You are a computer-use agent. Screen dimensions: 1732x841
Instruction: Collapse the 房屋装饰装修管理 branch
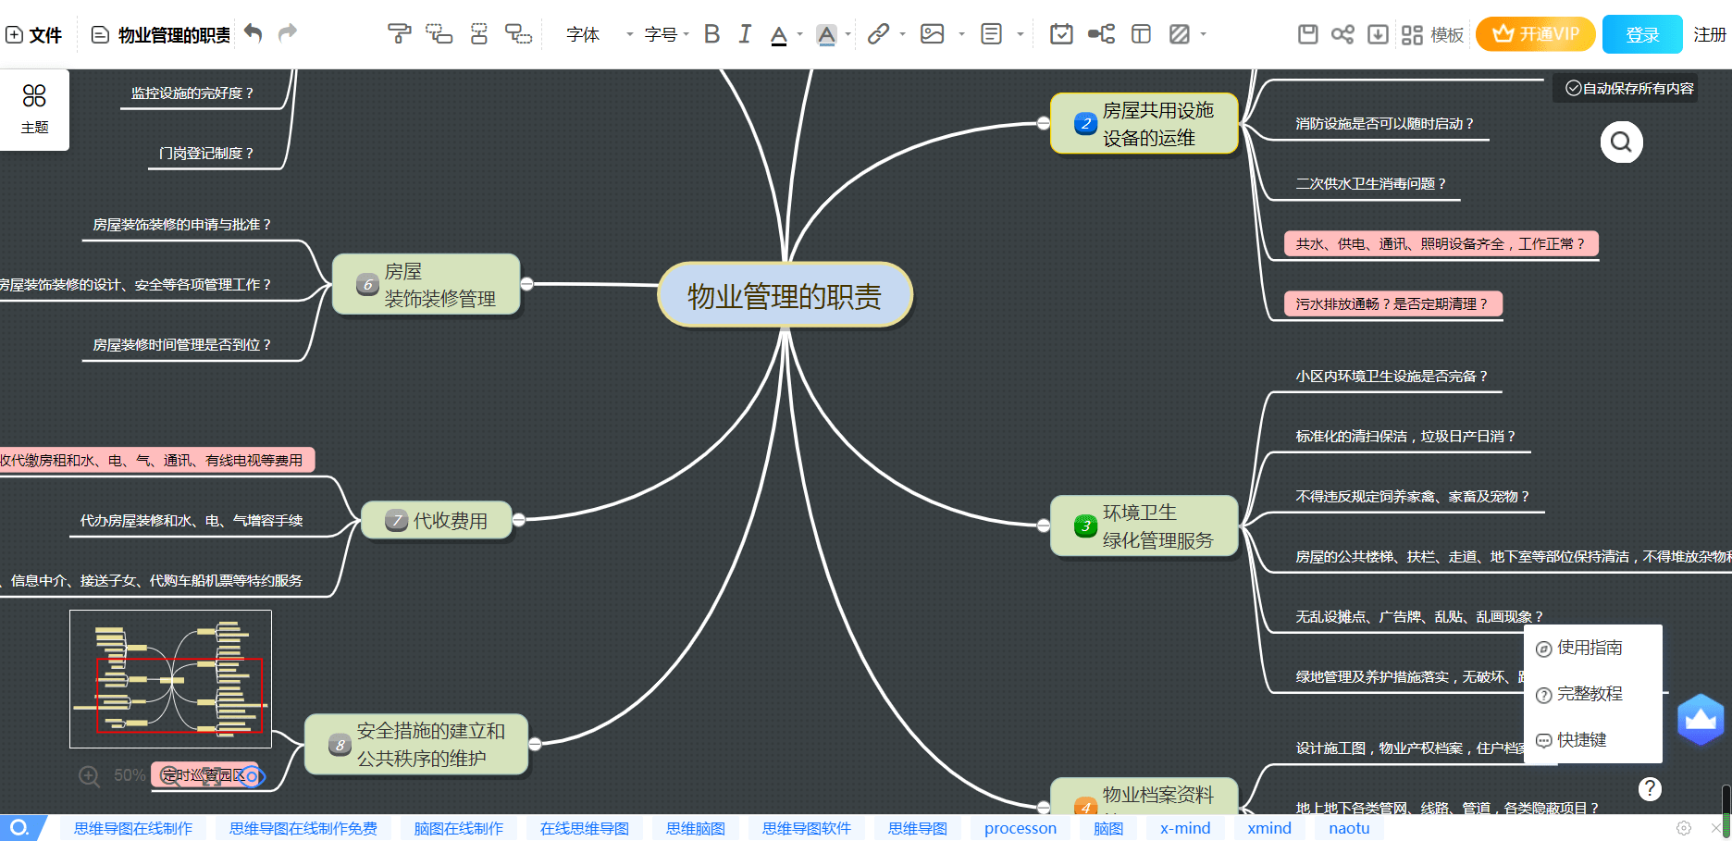tap(526, 284)
